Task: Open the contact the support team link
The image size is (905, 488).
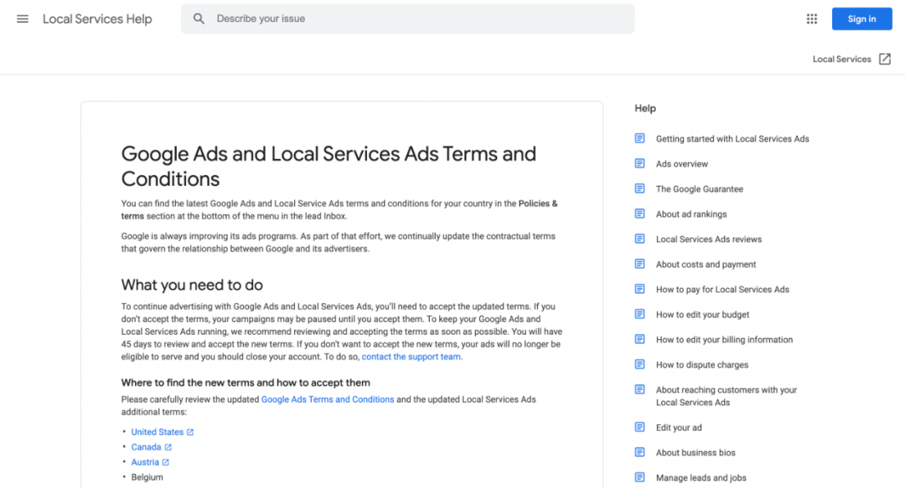Action: click(x=411, y=357)
